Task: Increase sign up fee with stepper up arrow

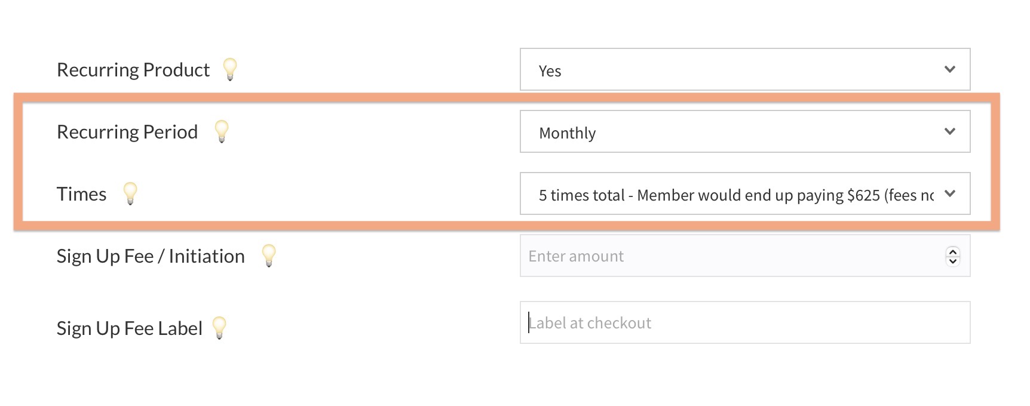Action: (x=953, y=252)
